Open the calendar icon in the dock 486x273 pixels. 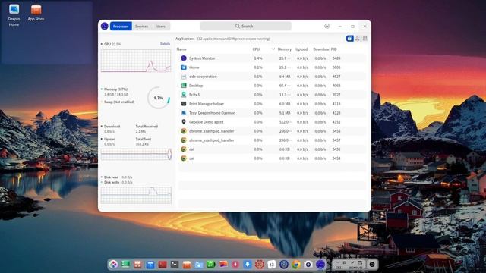tap(272, 265)
